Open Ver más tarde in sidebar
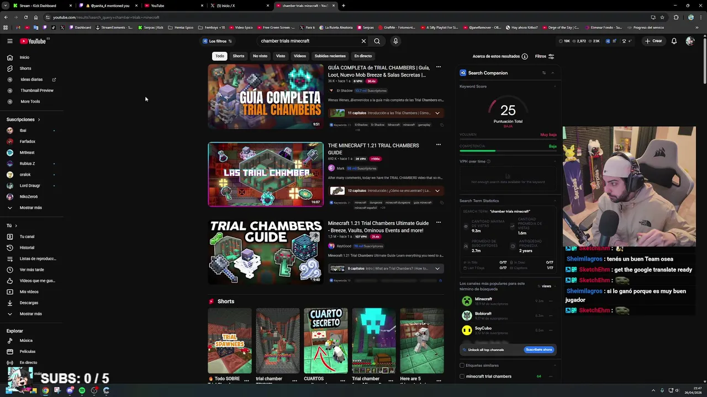Screen dimensions: 707x397 (x=31, y=270)
